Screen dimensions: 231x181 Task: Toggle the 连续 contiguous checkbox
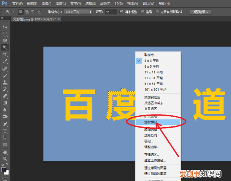click(x=142, y=12)
